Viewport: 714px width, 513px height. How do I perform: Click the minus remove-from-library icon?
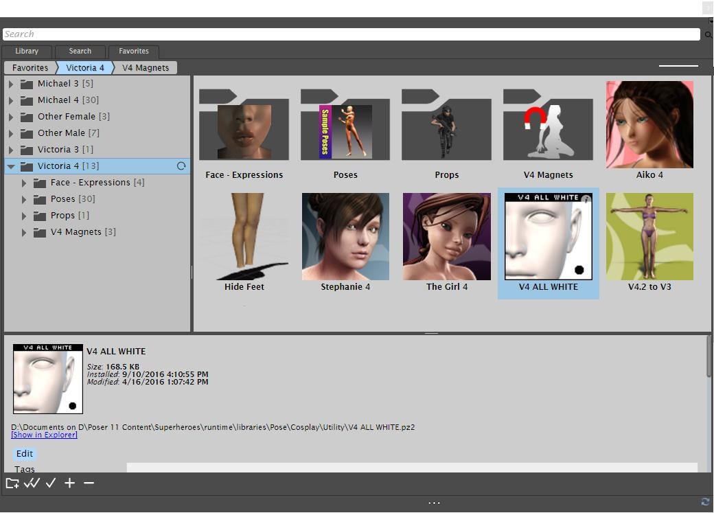coord(89,483)
